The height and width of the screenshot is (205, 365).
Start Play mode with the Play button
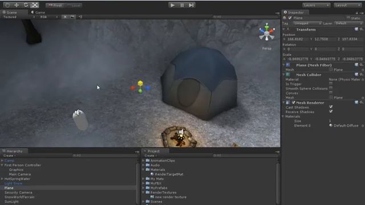point(172,5)
